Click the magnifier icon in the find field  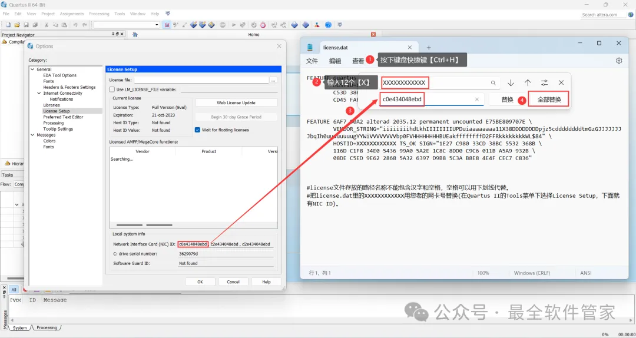(x=493, y=83)
